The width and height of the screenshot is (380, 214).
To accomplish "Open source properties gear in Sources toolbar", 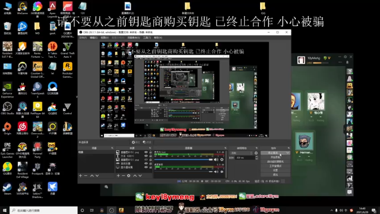I will pos(129,175).
